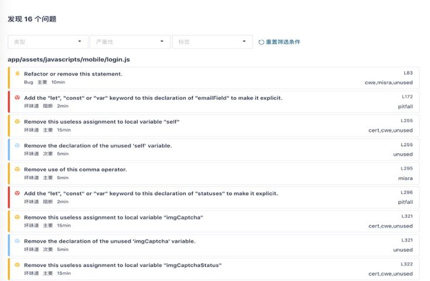The image size is (430, 281).
Task: Click line number L83
Action: (x=408, y=73)
